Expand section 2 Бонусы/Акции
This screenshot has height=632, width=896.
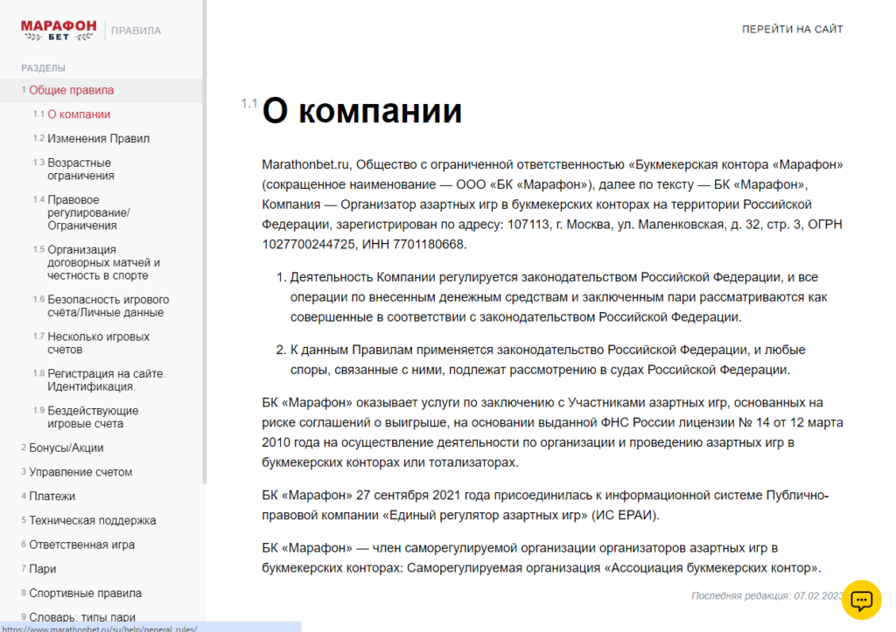coord(66,448)
